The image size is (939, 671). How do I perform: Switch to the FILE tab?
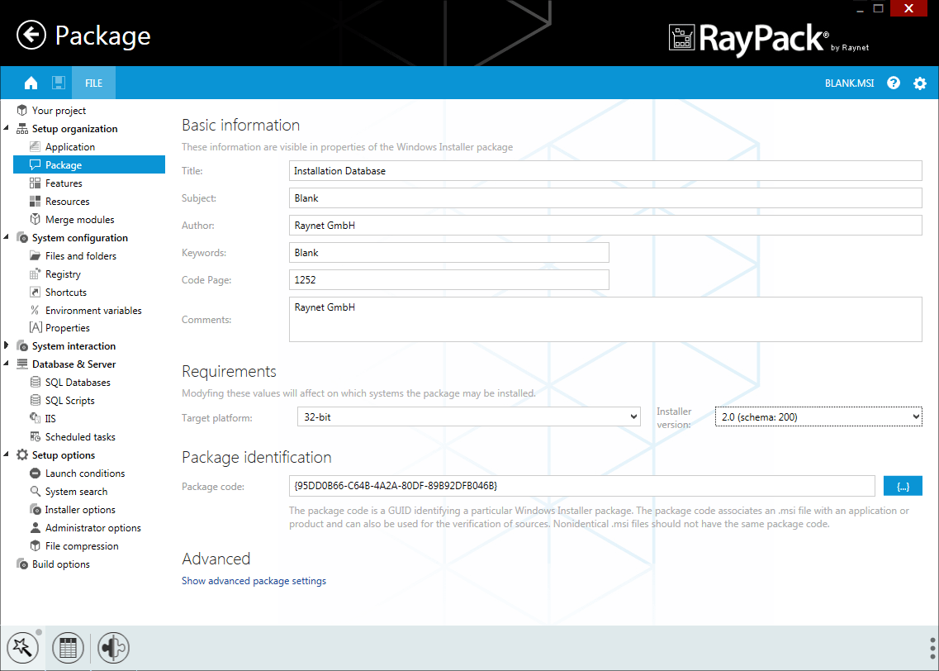93,83
